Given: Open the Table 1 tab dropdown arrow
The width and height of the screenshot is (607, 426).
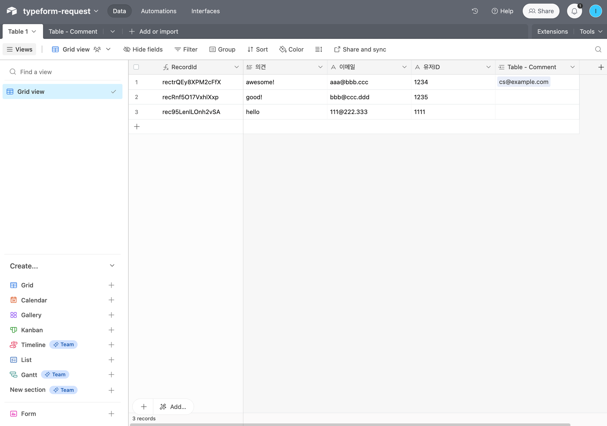Looking at the screenshot, I should (x=34, y=32).
